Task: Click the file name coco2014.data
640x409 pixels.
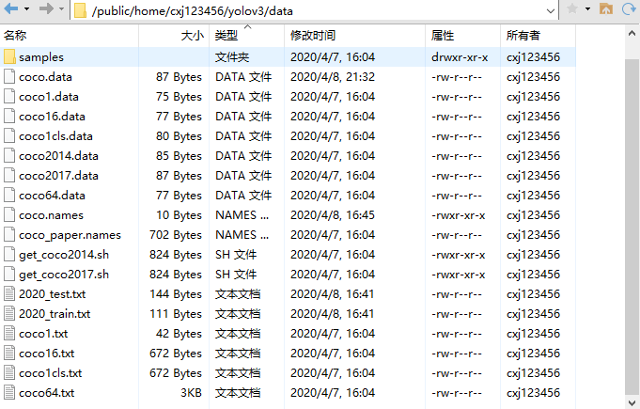Action: [58, 155]
